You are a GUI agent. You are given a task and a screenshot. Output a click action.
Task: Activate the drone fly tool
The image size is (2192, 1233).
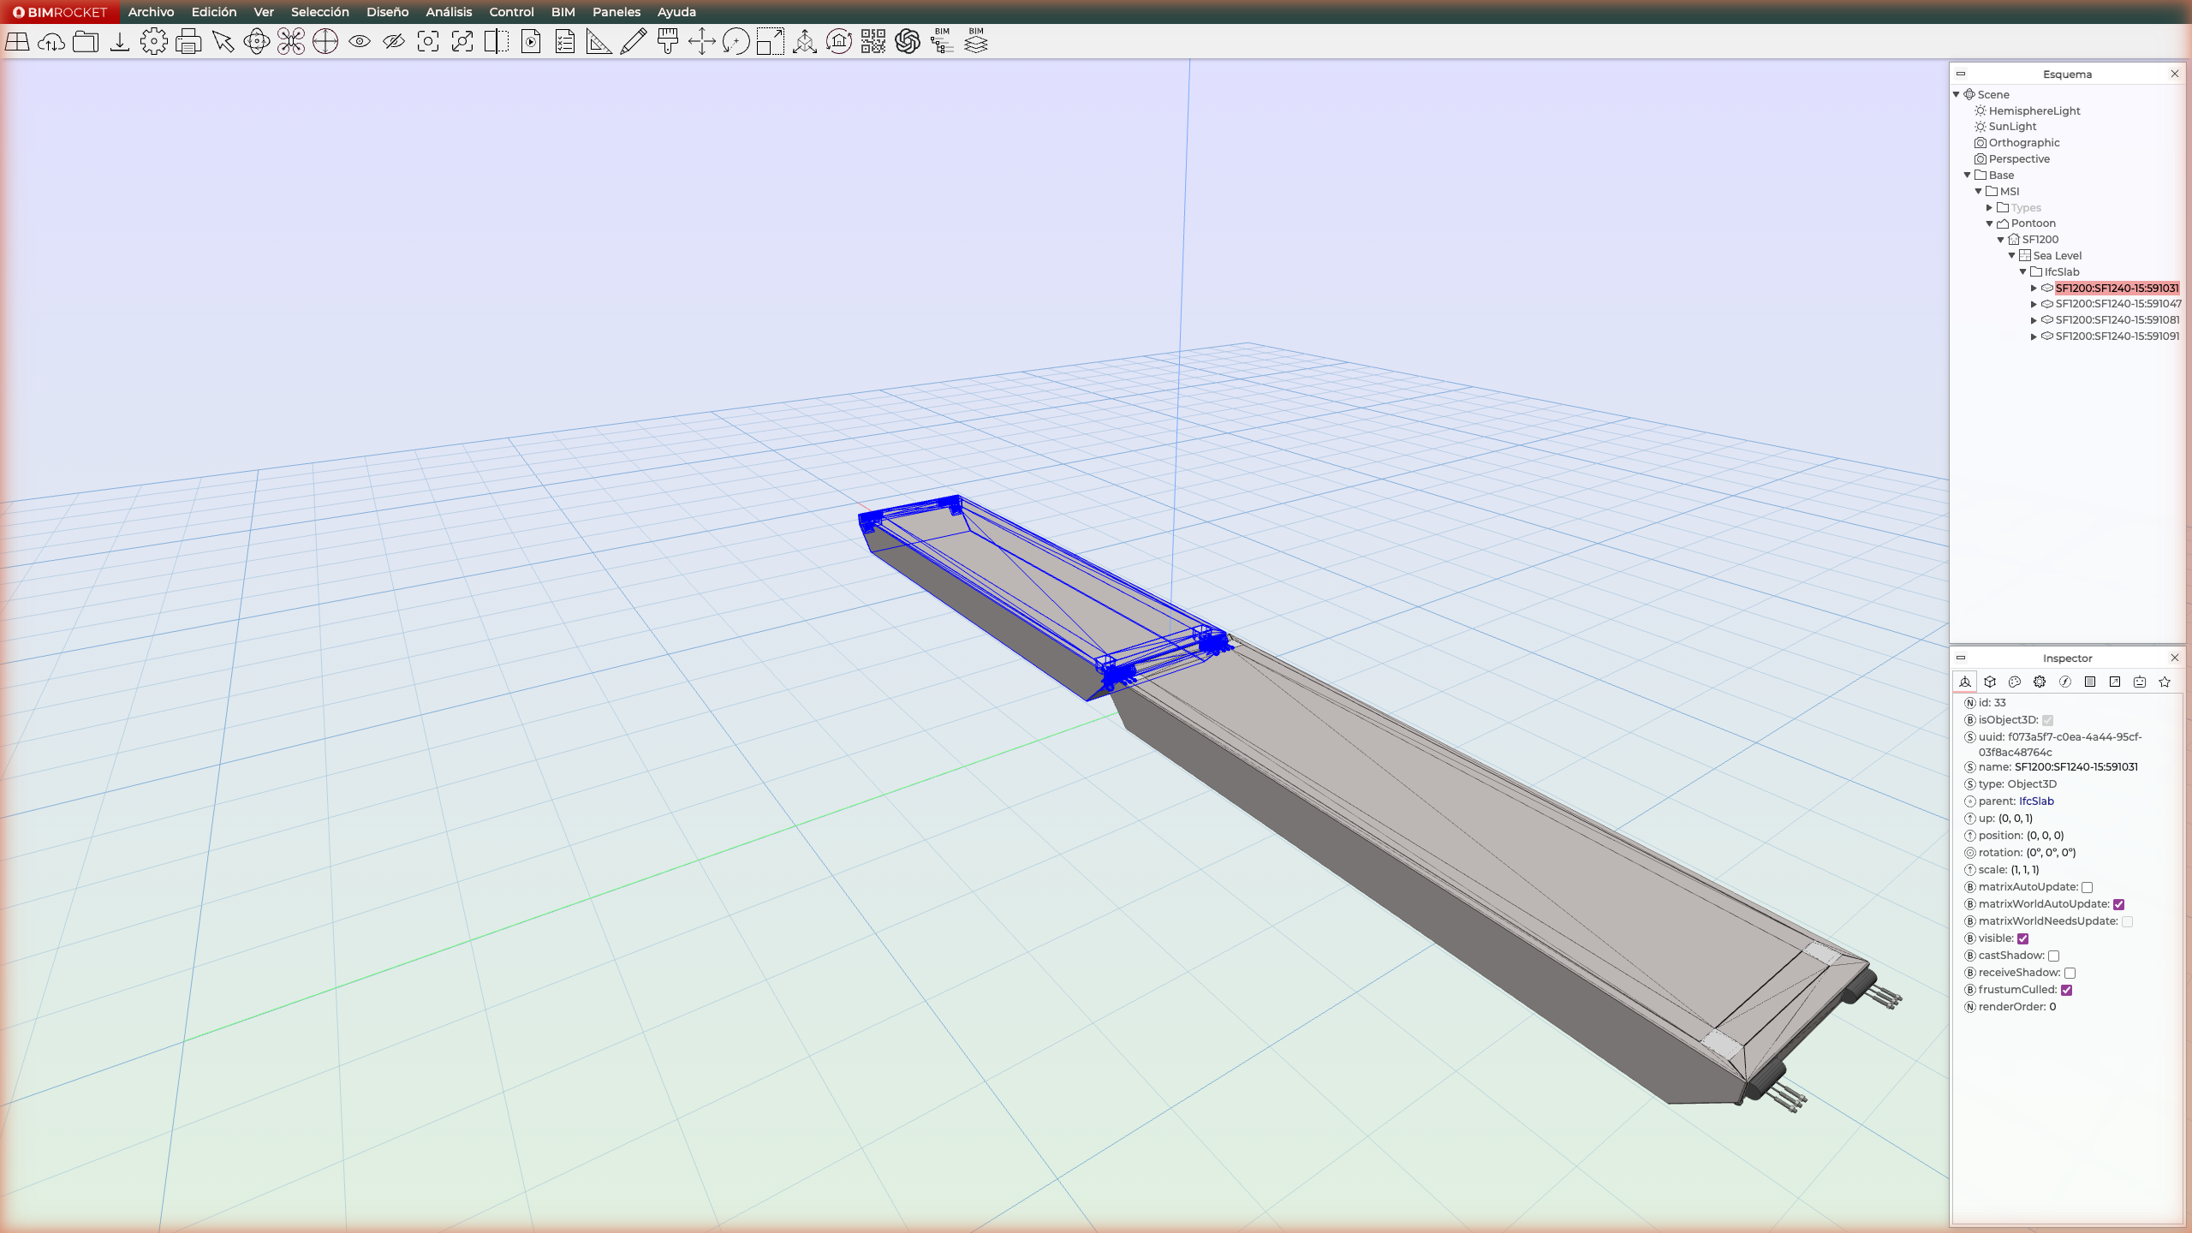(x=291, y=41)
